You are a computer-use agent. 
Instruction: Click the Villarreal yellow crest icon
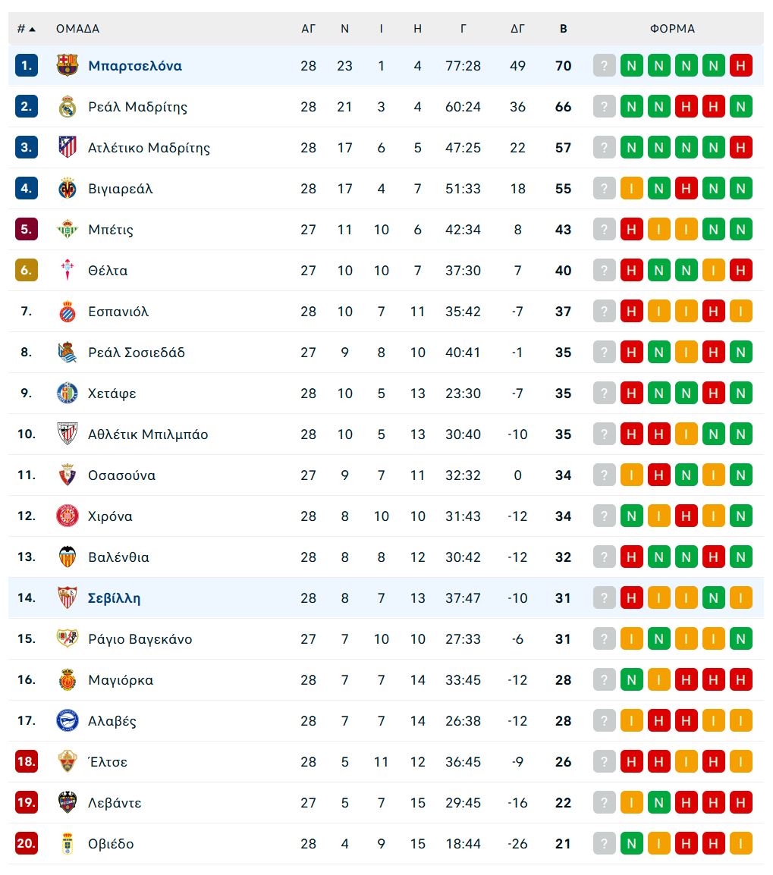[x=68, y=189]
